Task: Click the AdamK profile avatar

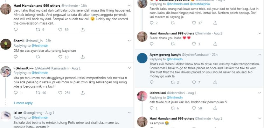Action: 6,72
